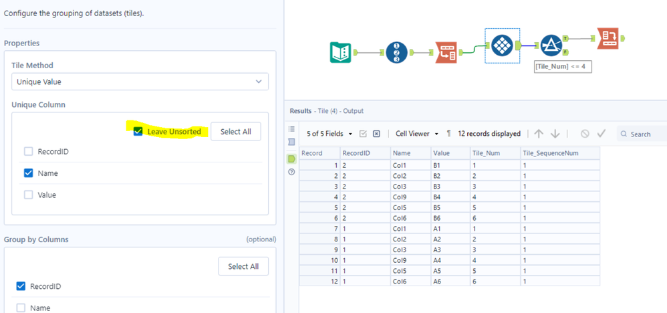Select the cell with value B4
Screen dimensions: 667x313
tap(450, 197)
